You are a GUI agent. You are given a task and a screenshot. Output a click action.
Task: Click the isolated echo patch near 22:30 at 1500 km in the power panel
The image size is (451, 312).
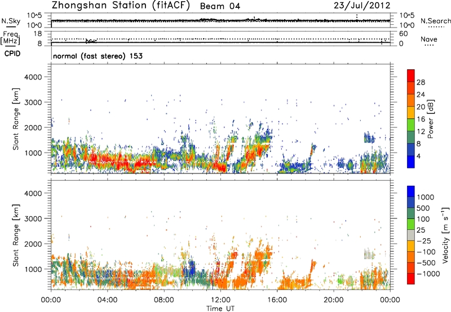point(369,137)
